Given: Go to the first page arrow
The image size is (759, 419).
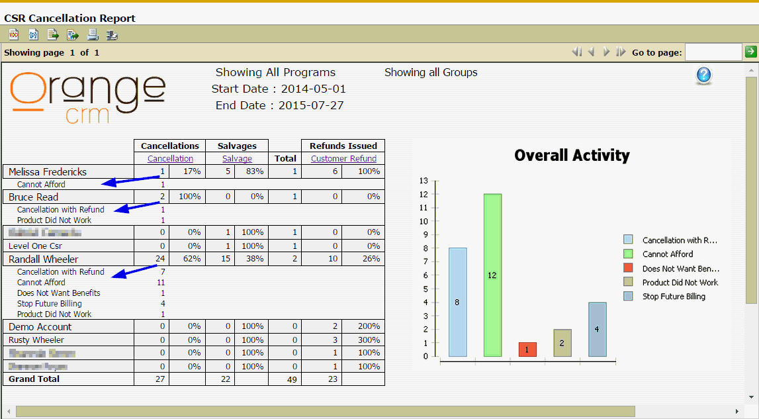Looking at the screenshot, I should coord(577,52).
